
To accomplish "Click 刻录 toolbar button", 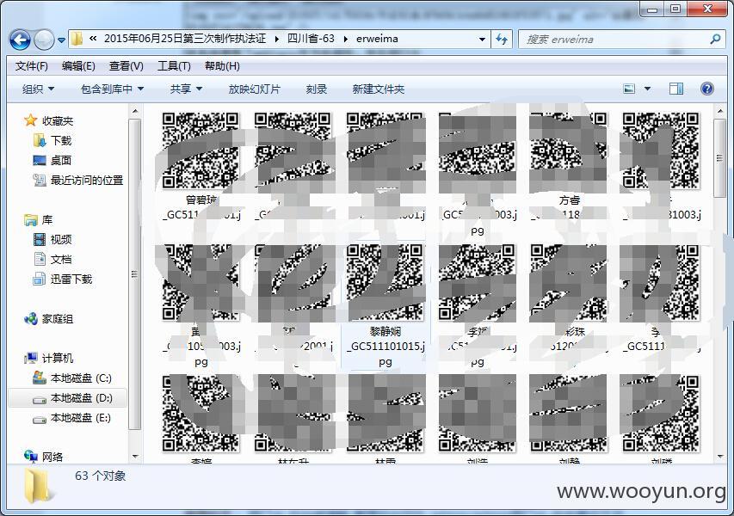I will click(x=317, y=89).
